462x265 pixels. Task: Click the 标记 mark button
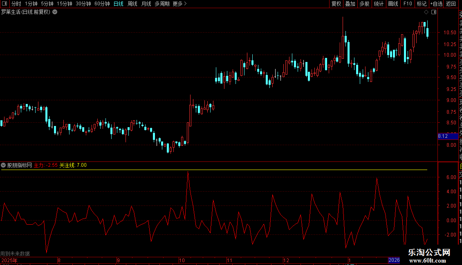click(x=422, y=4)
